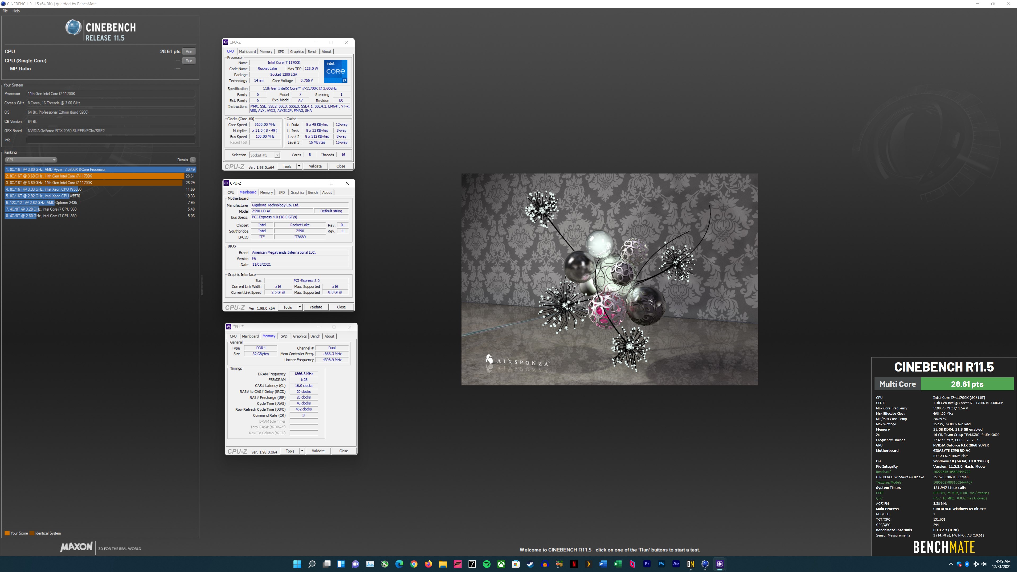
Task: Switch to Cinebench taskbar icon
Action: click(x=705, y=564)
